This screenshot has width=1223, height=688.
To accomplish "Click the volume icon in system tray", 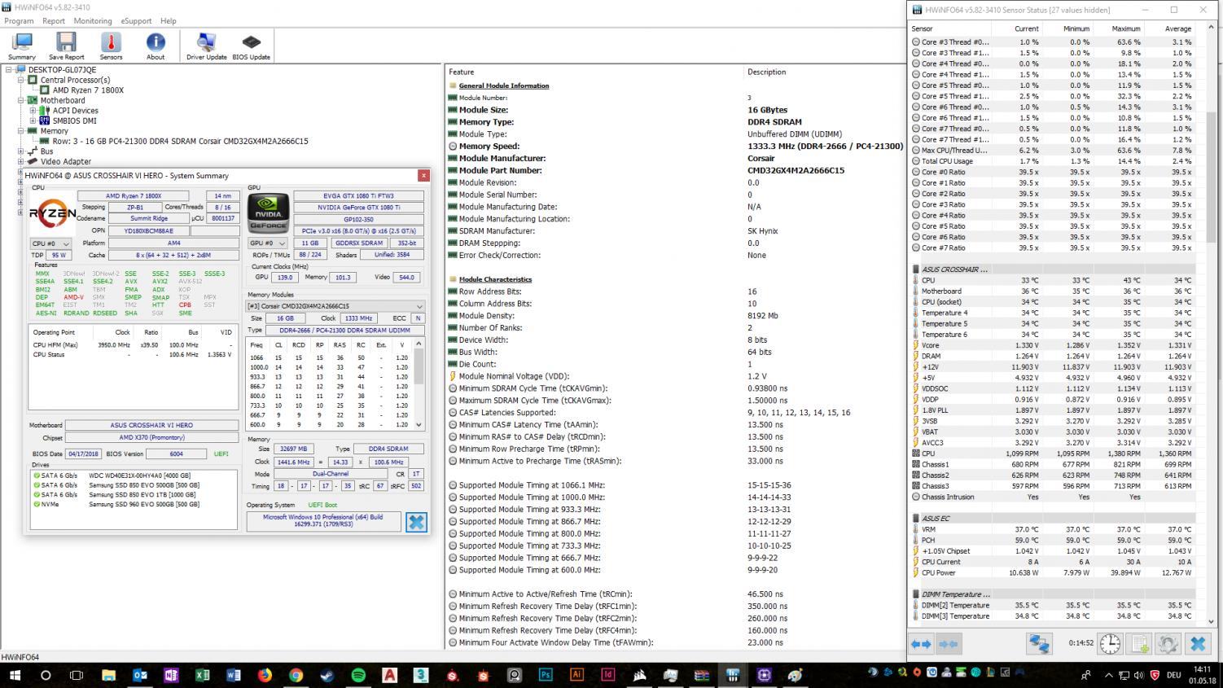I will (x=1138, y=675).
